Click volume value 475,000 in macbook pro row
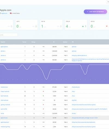Screen dimensions: 109x129 pyautogui.click(x=55, y=87)
